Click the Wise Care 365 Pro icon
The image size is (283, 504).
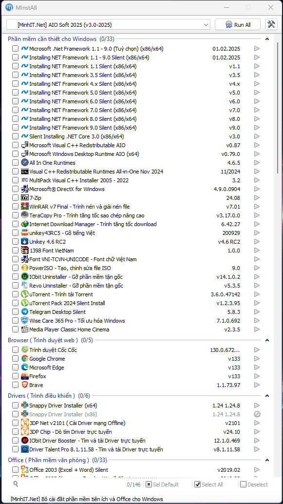tap(25, 320)
